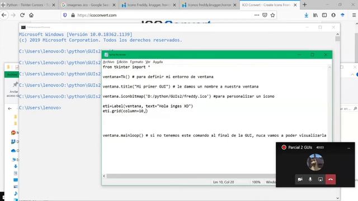
Task: Click the call participant avatar
Action: [315, 162]
